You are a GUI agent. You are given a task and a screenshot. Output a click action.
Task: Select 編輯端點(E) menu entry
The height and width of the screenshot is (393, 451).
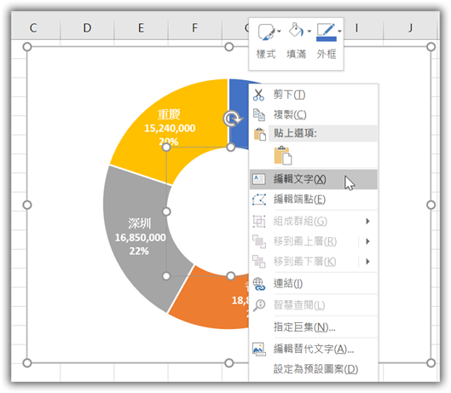[313, 199]
